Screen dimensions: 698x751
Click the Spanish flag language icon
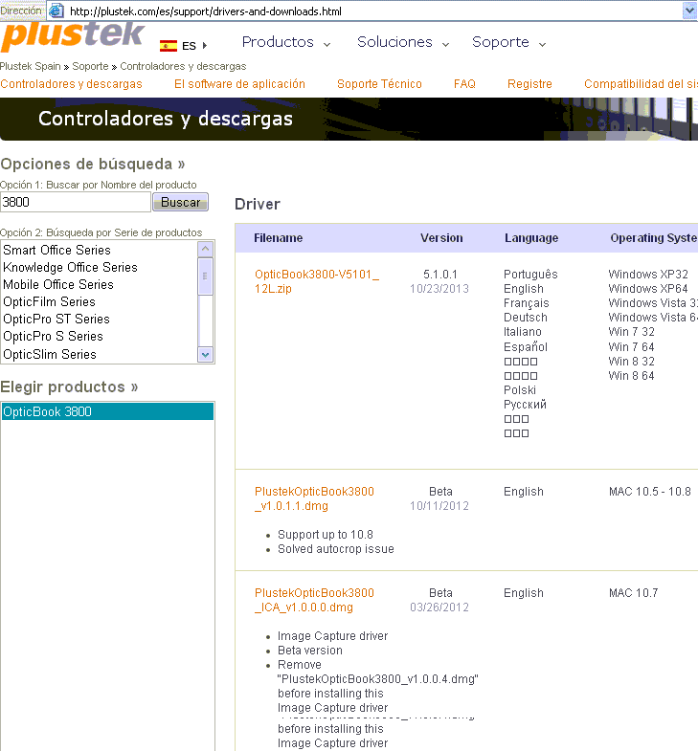coord(169,46)
